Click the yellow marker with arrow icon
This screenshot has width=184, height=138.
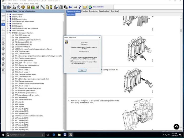52,7
